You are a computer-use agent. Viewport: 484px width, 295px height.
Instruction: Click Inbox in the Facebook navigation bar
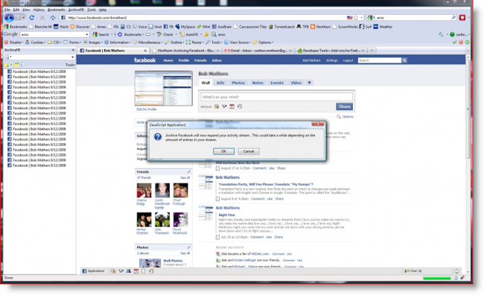pos(217,60)
